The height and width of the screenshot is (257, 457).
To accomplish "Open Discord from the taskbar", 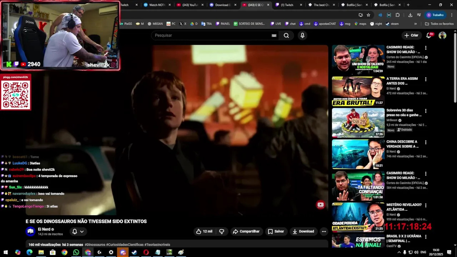I will click(x=123, y=252).
